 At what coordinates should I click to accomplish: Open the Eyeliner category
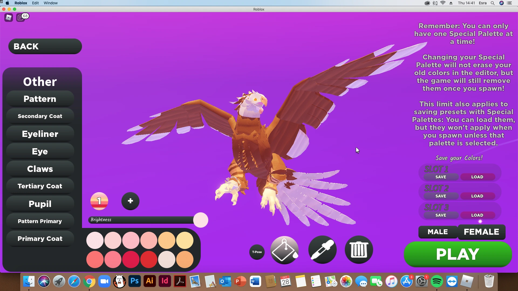click(x=40, y=134)
